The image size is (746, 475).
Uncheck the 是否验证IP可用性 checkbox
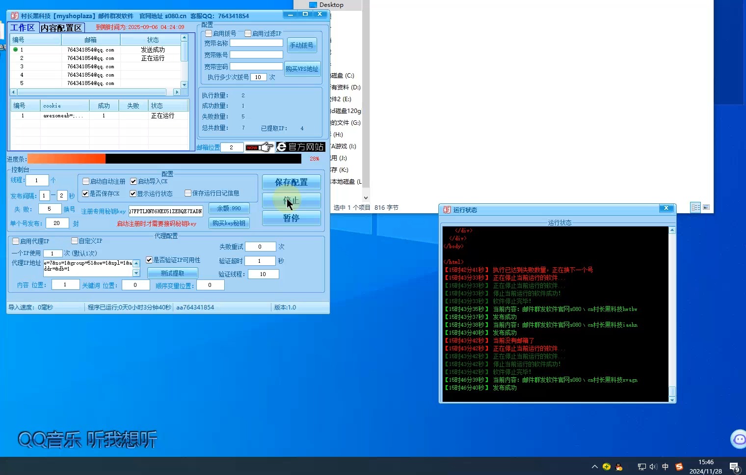click(x=149, y=260)
